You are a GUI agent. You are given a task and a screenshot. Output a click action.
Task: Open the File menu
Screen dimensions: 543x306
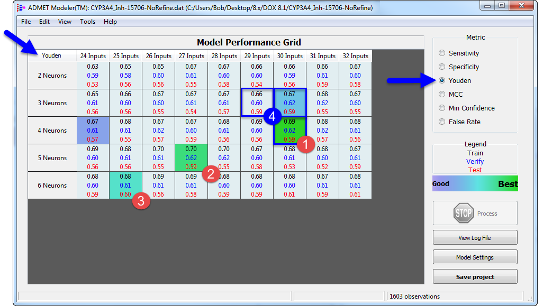pyautogui.click(x=26, y=22)
